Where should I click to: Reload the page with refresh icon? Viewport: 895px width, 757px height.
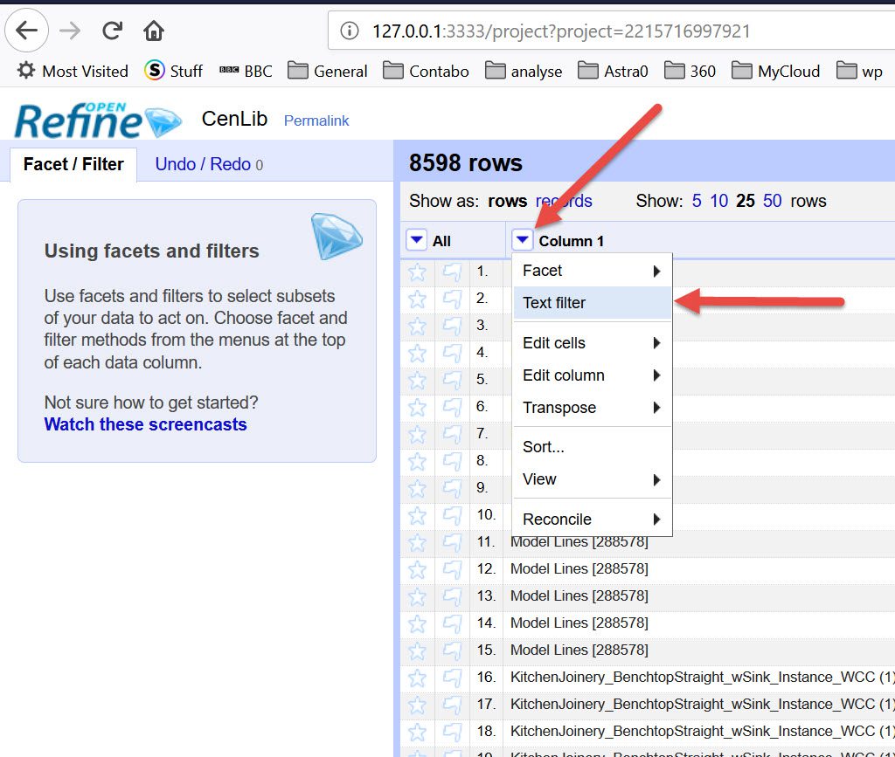point(112,31)
